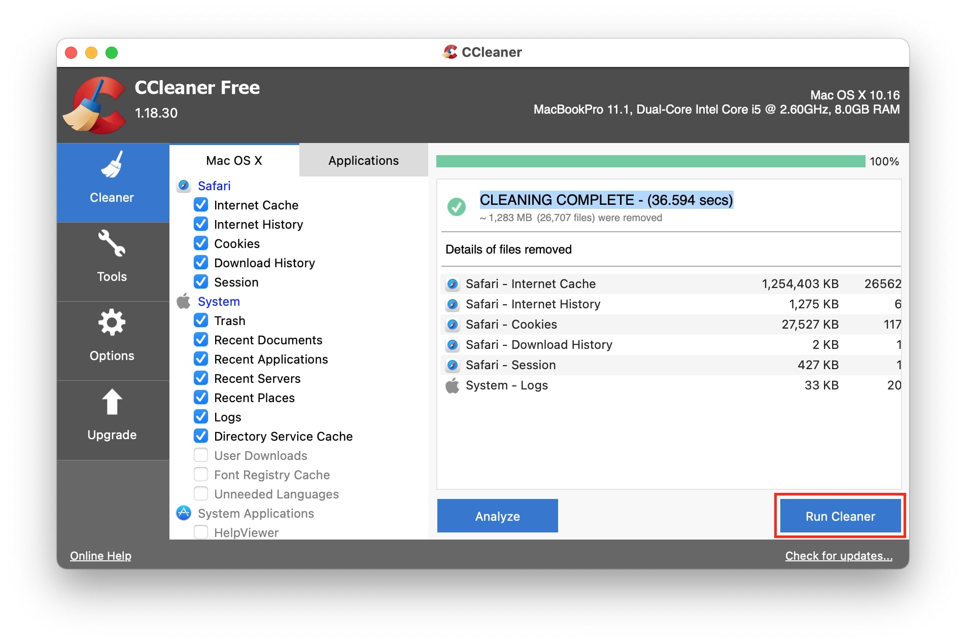Click the '1,283 MB (26,707 files) were removed' text
The height and width of the screenshot is (644, 966).
(x=571, y=218)
